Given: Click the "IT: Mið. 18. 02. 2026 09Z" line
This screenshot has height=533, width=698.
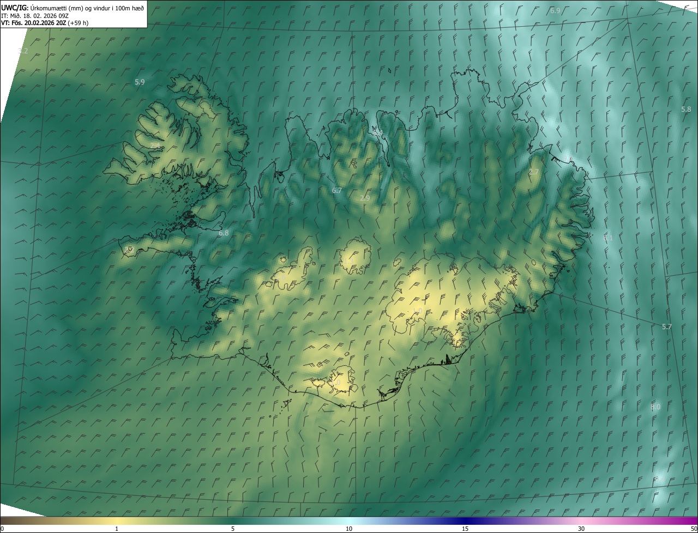Looking at the screenshot, I should (x=35, y=15).
